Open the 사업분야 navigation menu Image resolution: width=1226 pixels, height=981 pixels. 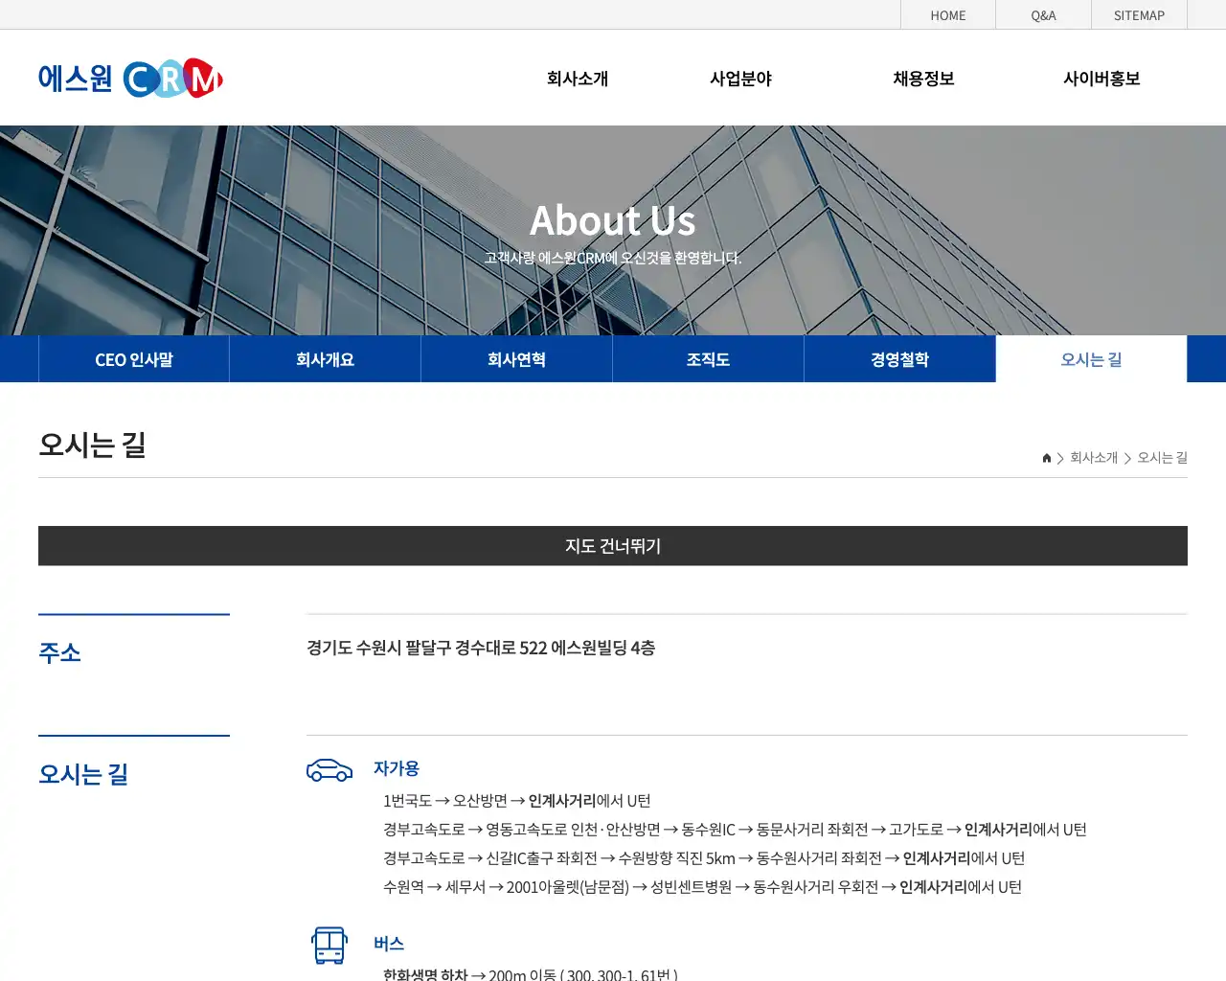pyautogui.click(x=740, y=79)
